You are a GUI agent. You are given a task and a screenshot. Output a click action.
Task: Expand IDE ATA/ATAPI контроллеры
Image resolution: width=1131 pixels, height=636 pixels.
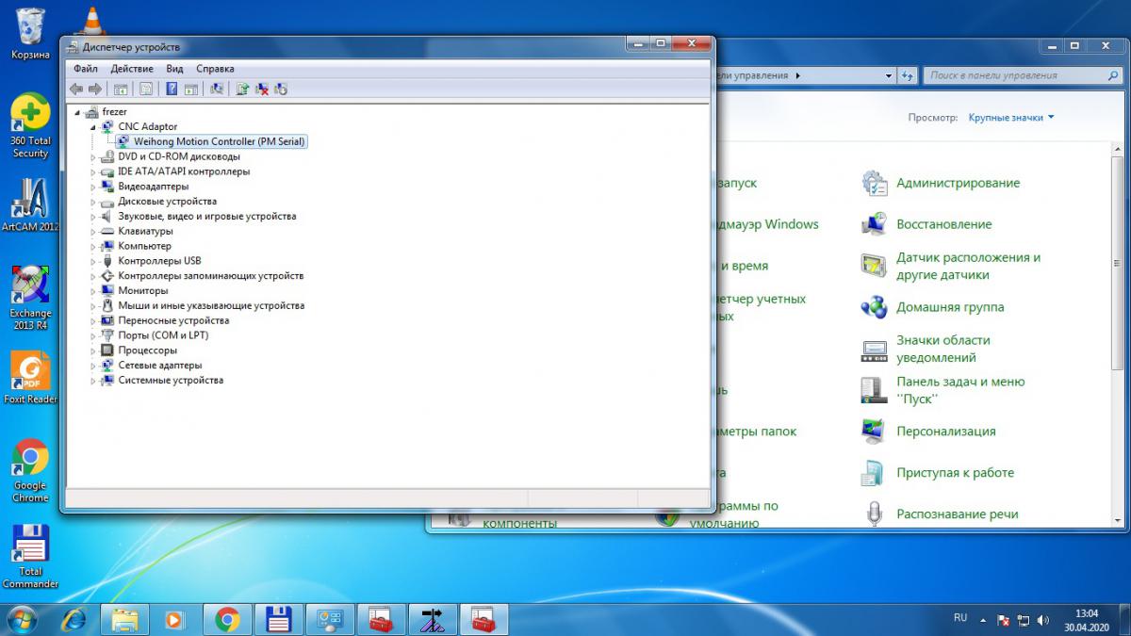point(93,171)
